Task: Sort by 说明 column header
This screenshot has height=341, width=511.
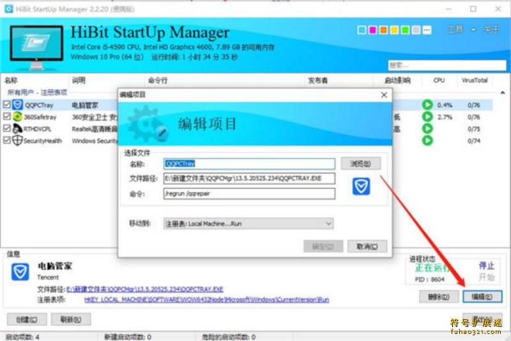Action: pyautogui.click(x=79, y=80)
